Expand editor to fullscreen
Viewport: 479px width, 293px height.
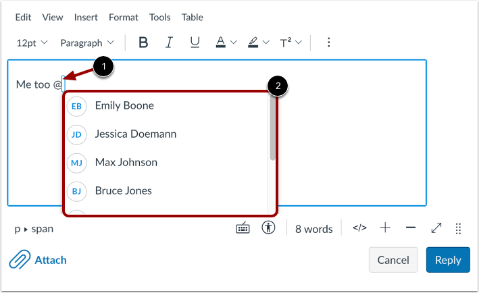click(x=436, y=228)
